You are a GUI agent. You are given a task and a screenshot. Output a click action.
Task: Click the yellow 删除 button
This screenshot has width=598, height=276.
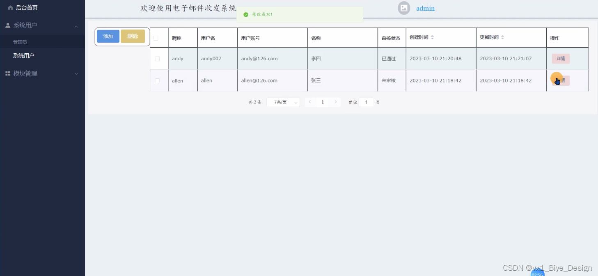(x=133, y=36)
